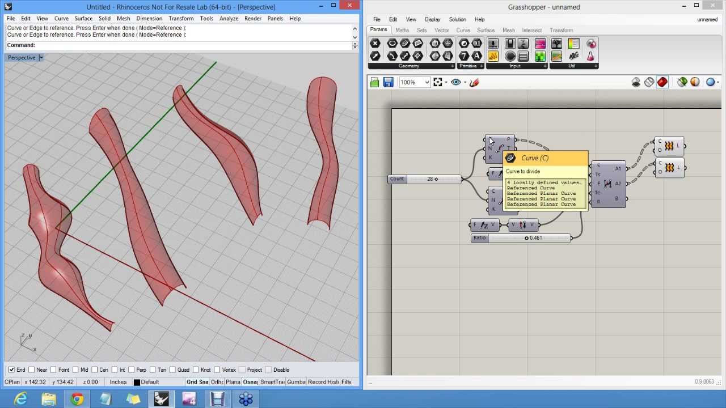726x408 pixels.
Task: Open the Zoom Extents options dropdown arrow
Action: point(446,83)
